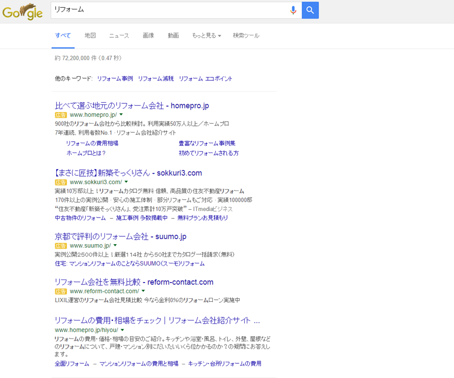Open リフォーム会社を無料比較 reform-contact.com result
The width and height of the screenshot is (454, 378).
134,282
